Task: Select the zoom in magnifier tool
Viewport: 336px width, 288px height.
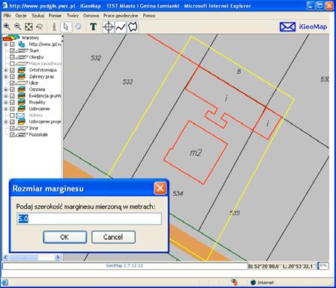Action: [7, 26]
